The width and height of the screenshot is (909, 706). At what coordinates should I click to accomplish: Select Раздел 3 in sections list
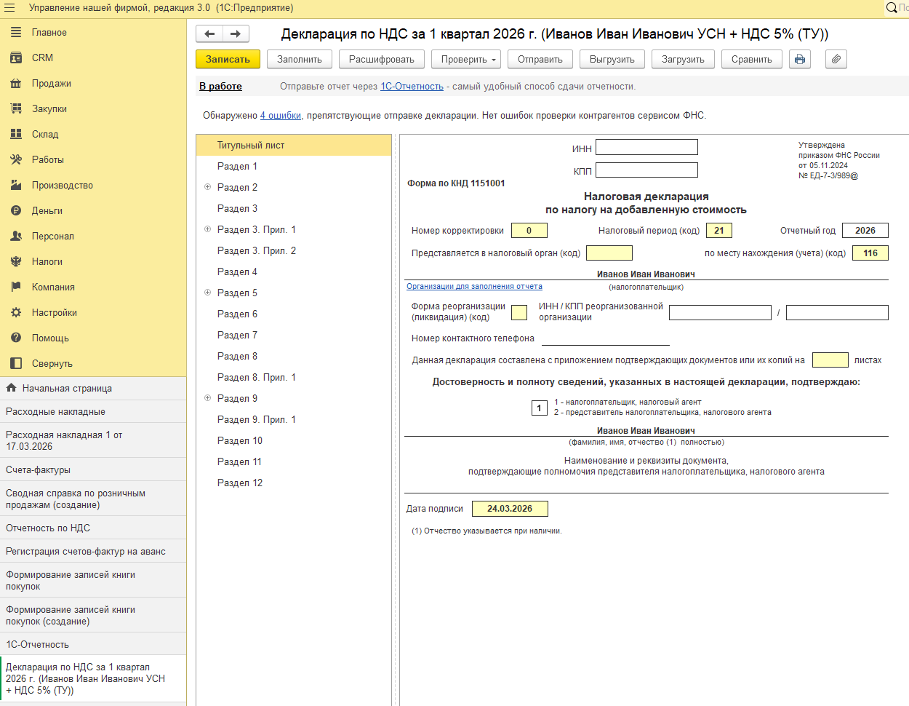pyautogui.click(x=237, y=208)
